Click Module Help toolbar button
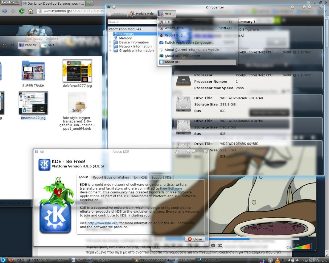 pyautogui.click(x=141, y=14)
